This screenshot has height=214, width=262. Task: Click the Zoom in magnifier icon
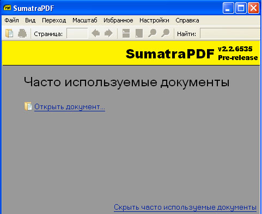165,33
